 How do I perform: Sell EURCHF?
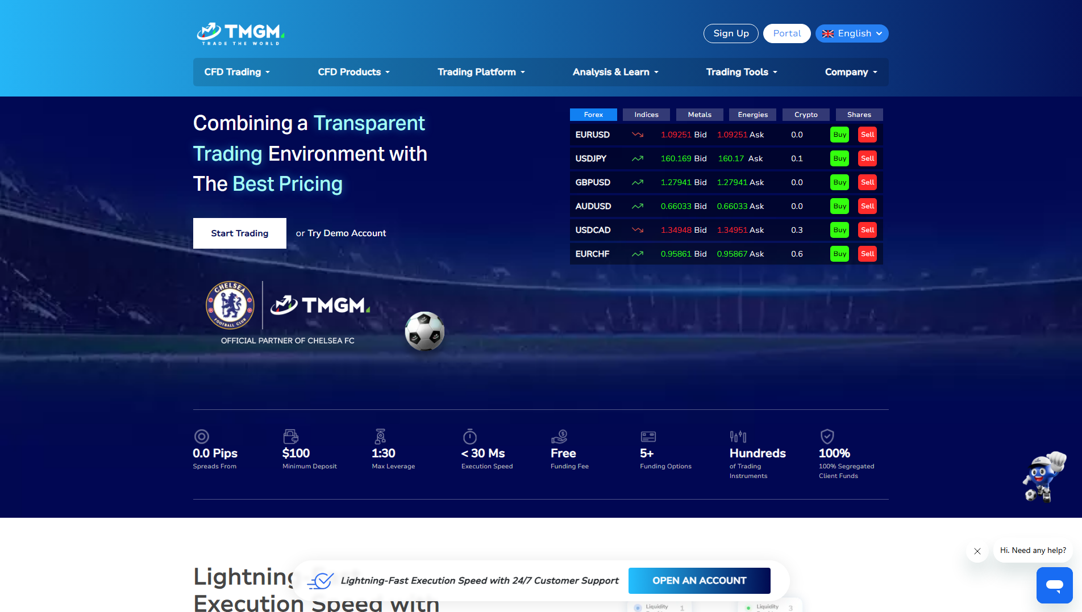pos(868,254)
